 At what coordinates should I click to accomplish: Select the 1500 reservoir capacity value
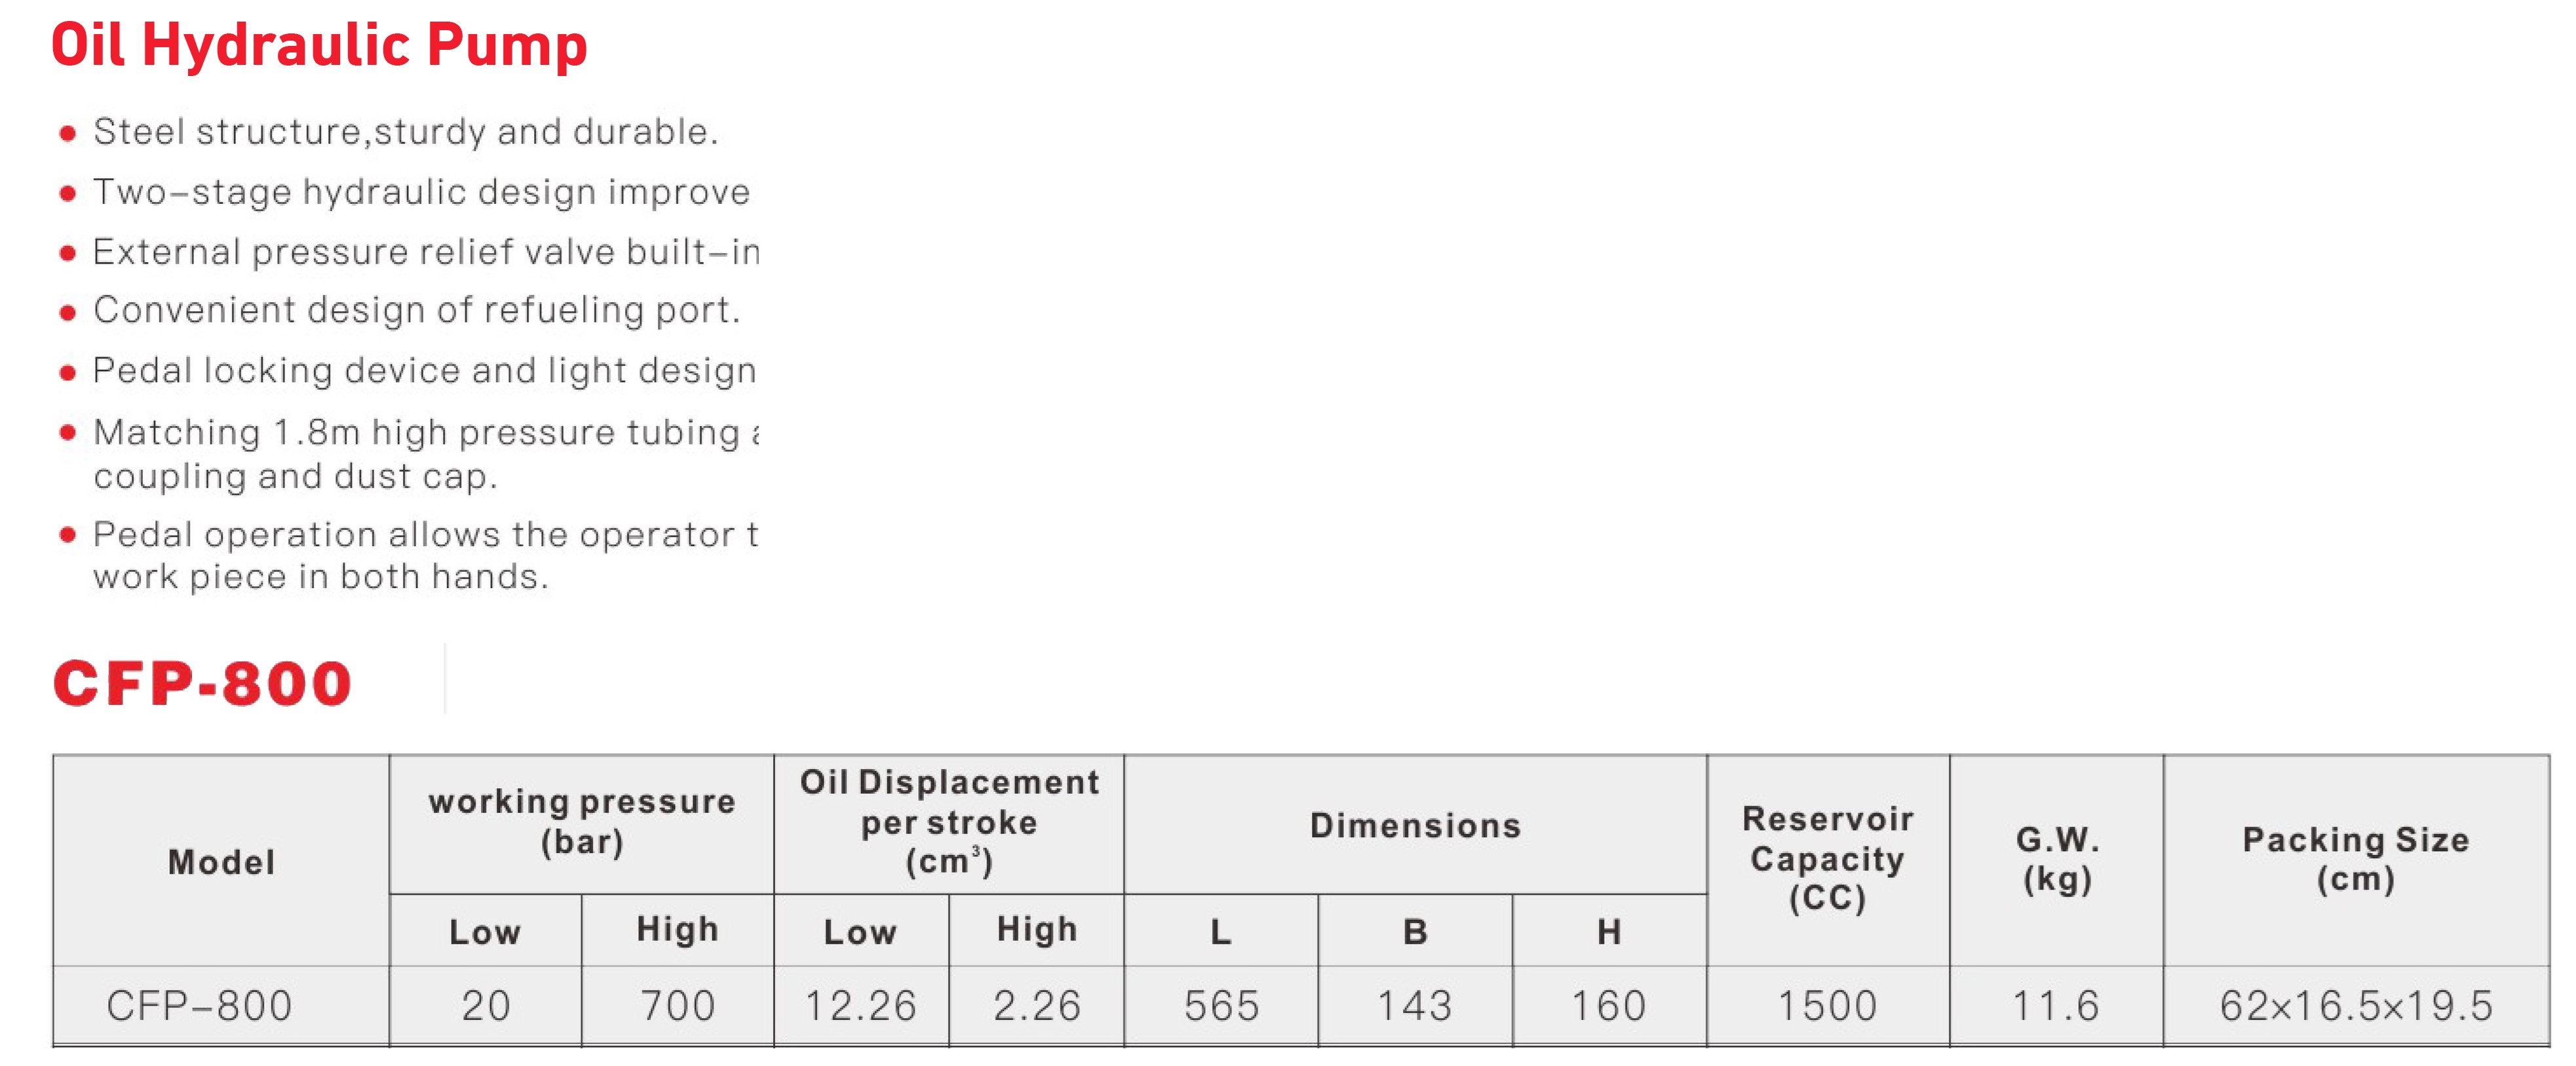1827,1006
